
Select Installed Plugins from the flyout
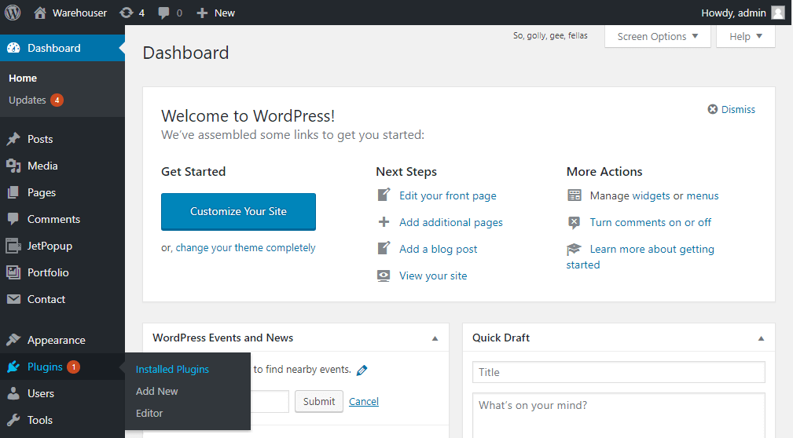tap(172, 369)
